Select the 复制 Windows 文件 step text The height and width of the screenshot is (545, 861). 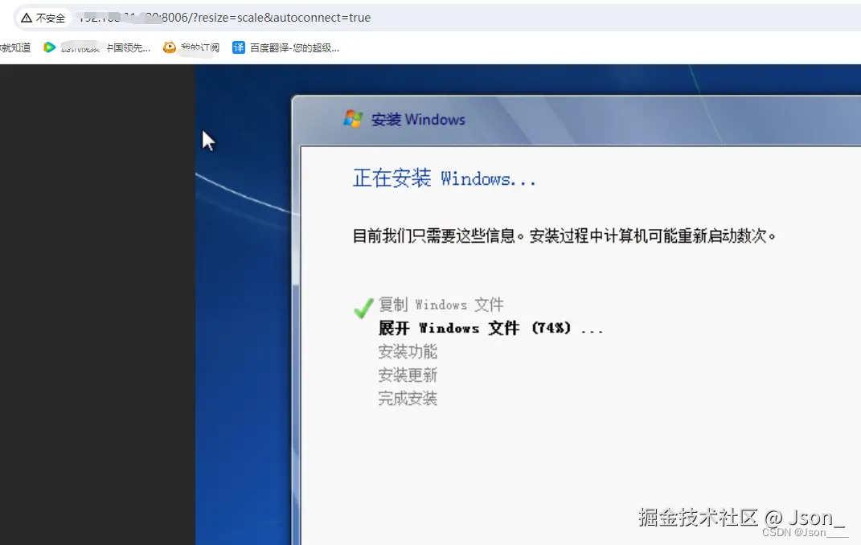[441, 305]
